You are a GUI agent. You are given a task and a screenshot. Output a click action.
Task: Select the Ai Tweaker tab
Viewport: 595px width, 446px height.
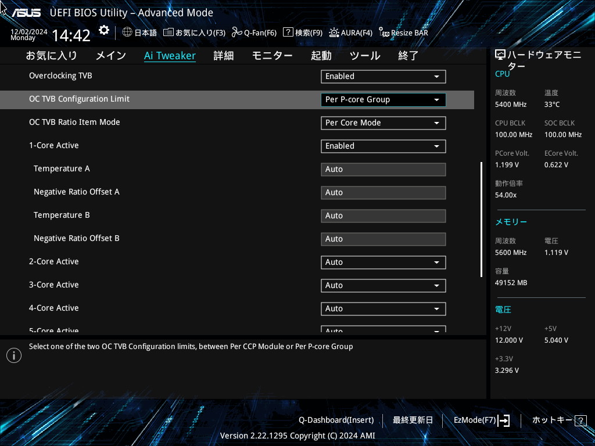pos(170,56)
